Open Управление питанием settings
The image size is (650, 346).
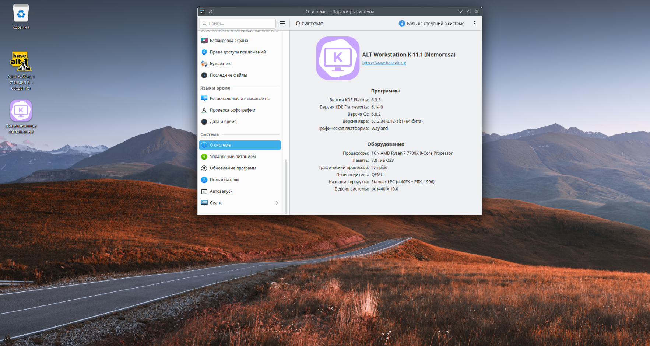240,157
